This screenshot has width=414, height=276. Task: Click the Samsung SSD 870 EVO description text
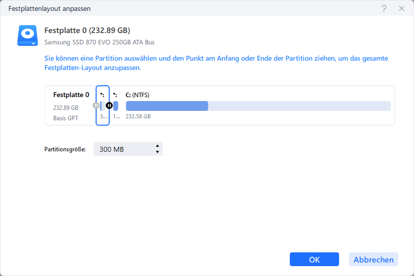point(99,42)
